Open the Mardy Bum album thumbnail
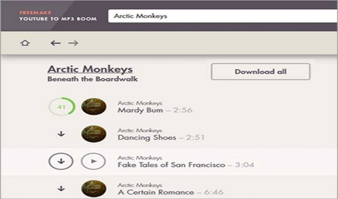The image size is (338, 199). click(x=94, y=106)
